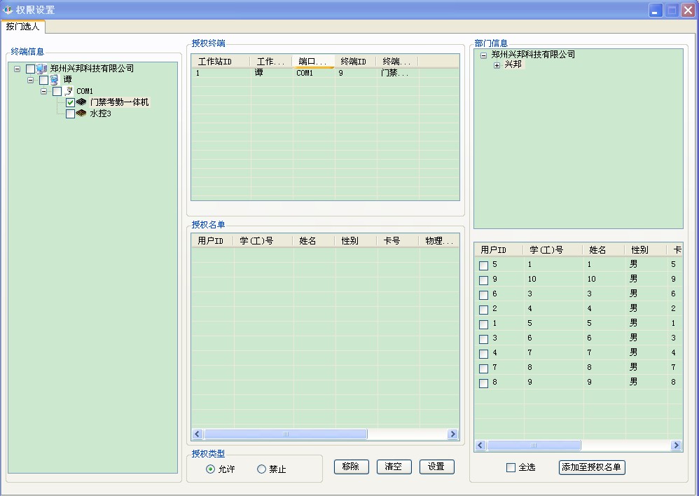Image resolution: width=699 pixels, height=496 pixels.
Task: Click the 权限设置 title bar app icon
Action: pos(8,9)
